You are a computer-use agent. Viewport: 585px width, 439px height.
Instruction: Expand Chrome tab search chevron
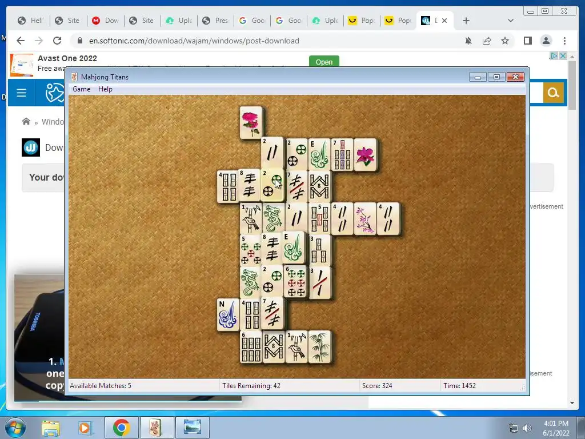(x=511, y=21)
